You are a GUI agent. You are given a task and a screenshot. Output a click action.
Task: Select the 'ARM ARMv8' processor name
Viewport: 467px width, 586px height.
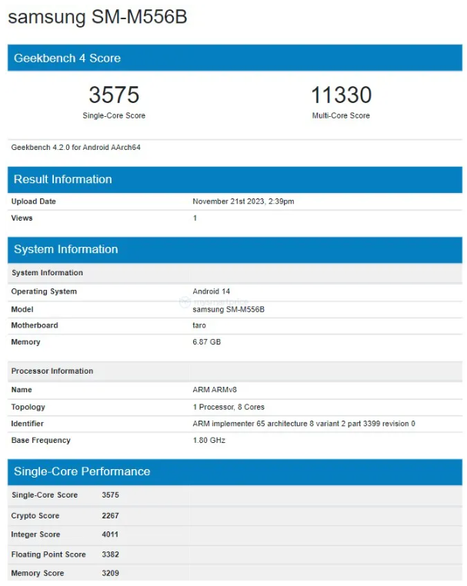tap(215, 390)
